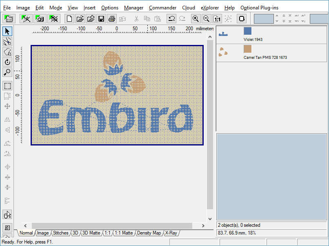The width and height of the screenshot is (329, 246).
Task: Choose the stitch point editing tool
Action: click(7, 42)
